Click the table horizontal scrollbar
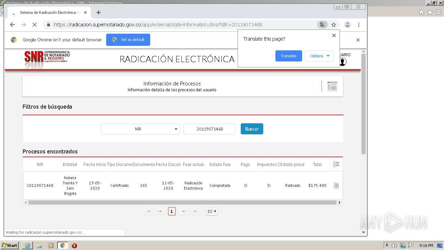 tap(182, 202)
